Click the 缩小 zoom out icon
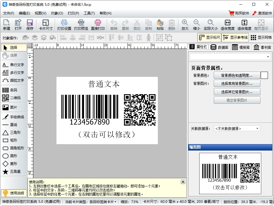The height and width of the screenshot is (206, 274). coord(196,25)
